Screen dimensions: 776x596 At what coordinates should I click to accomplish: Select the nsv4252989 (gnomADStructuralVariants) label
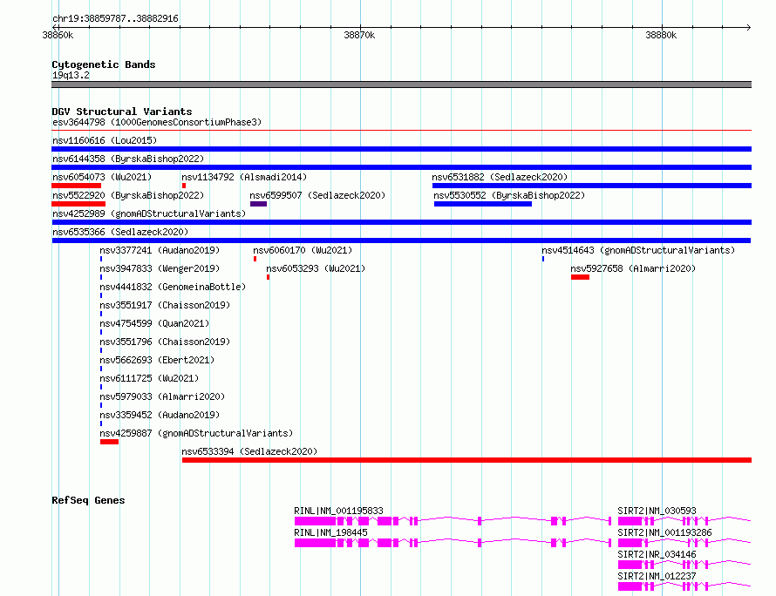pos(149,213)
